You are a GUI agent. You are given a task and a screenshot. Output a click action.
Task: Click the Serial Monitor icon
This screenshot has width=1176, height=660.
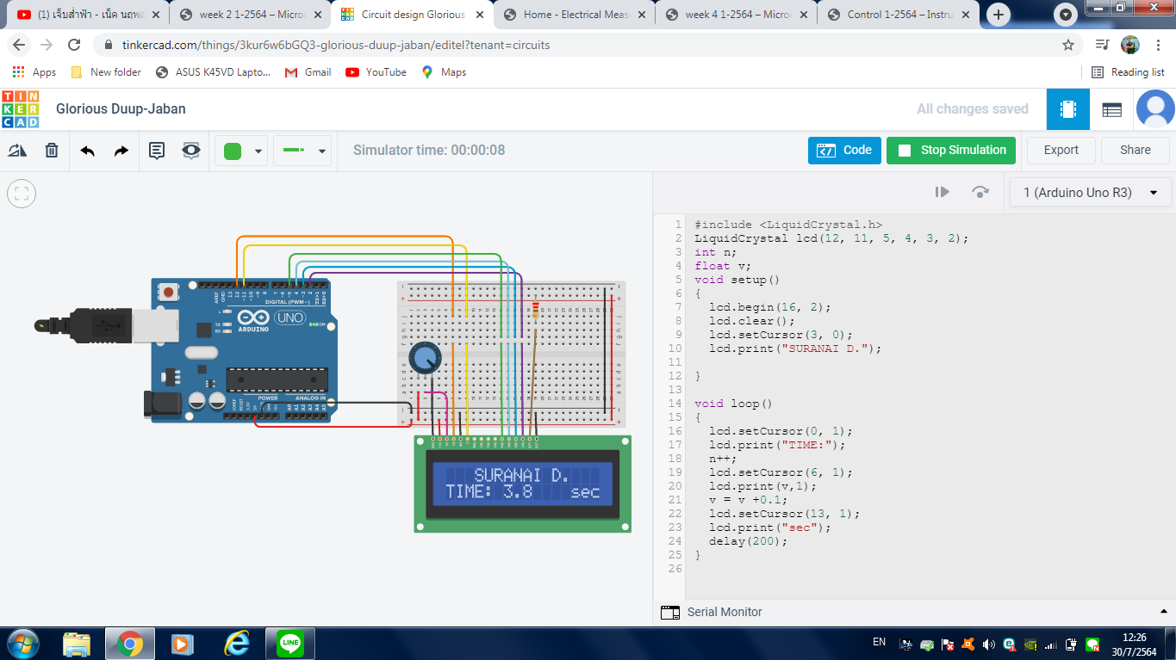click(670, 613)
